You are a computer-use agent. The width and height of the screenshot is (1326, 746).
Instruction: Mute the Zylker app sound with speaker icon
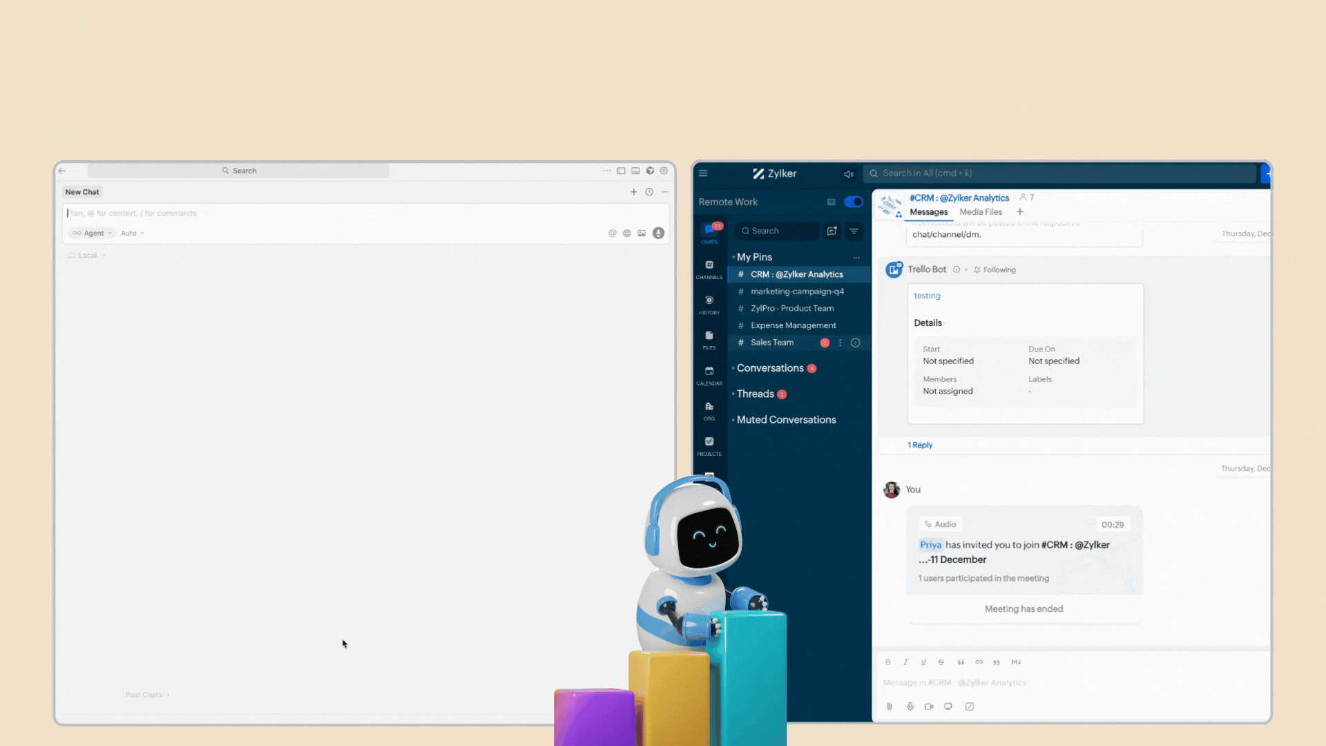pos(849,173)
